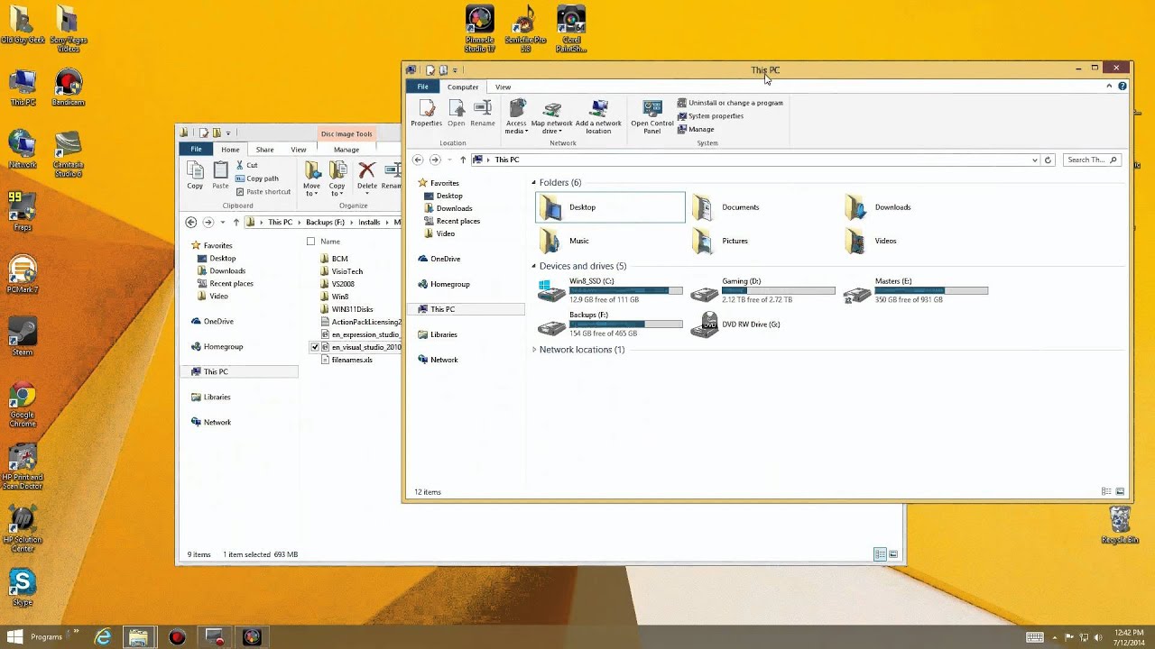Open recent locations dropdown in Backups window

[x=222, y=223]
